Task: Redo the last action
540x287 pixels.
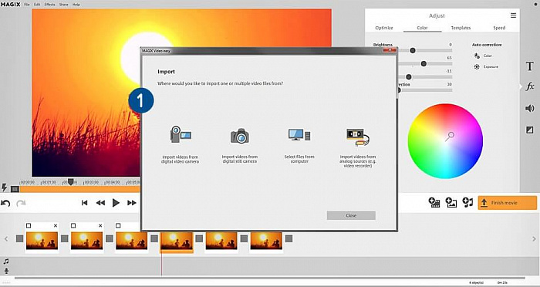Action: tap(21, 203)
